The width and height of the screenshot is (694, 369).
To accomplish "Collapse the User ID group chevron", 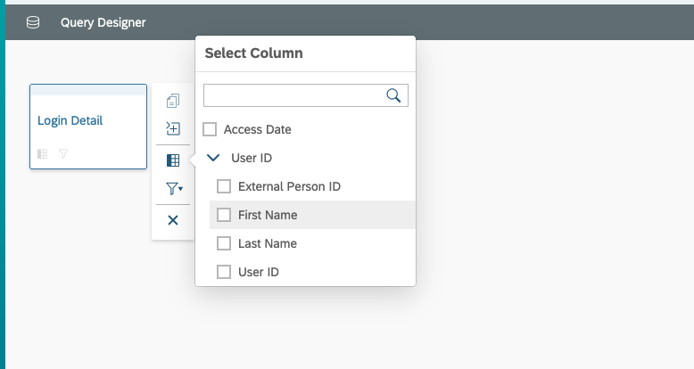I will tap(213, 158).
